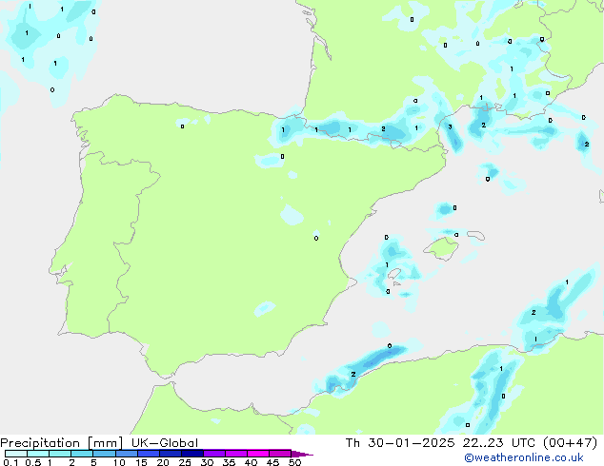
Task: Click the Menorca island outline
Action: pyautogui.click(x=476, y=235)
